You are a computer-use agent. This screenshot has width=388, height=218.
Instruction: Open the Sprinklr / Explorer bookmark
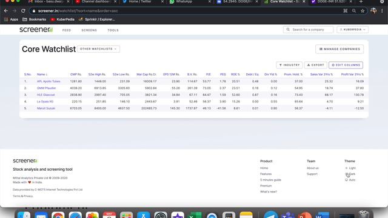(x=97, y=19)
